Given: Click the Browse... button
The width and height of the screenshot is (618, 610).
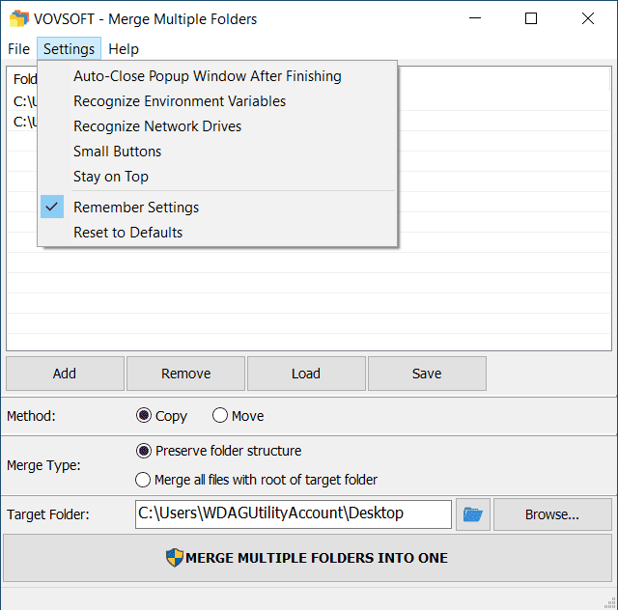Looking at the screenshot, I should pos(552,514).
